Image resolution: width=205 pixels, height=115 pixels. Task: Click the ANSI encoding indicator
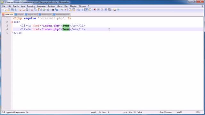click(x=179, y=112)
